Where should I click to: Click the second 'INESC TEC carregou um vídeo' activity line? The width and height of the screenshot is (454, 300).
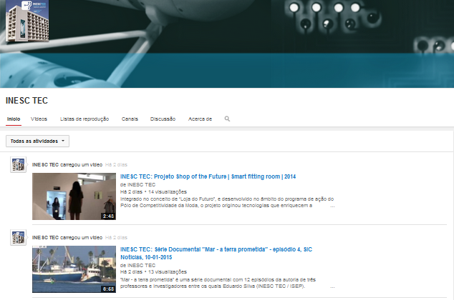tap(67, 237)
